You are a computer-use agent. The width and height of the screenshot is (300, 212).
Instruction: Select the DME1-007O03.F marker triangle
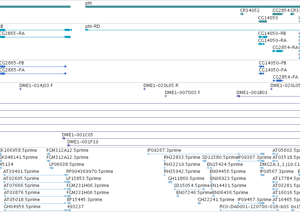click(166, 96)
